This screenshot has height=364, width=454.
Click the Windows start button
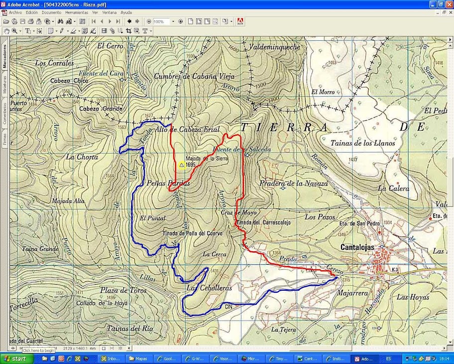[16, 359]
